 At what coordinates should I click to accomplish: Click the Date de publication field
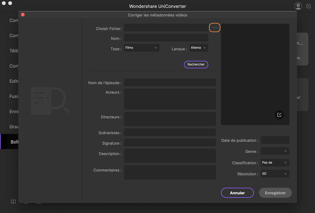[x=275, y=140]
